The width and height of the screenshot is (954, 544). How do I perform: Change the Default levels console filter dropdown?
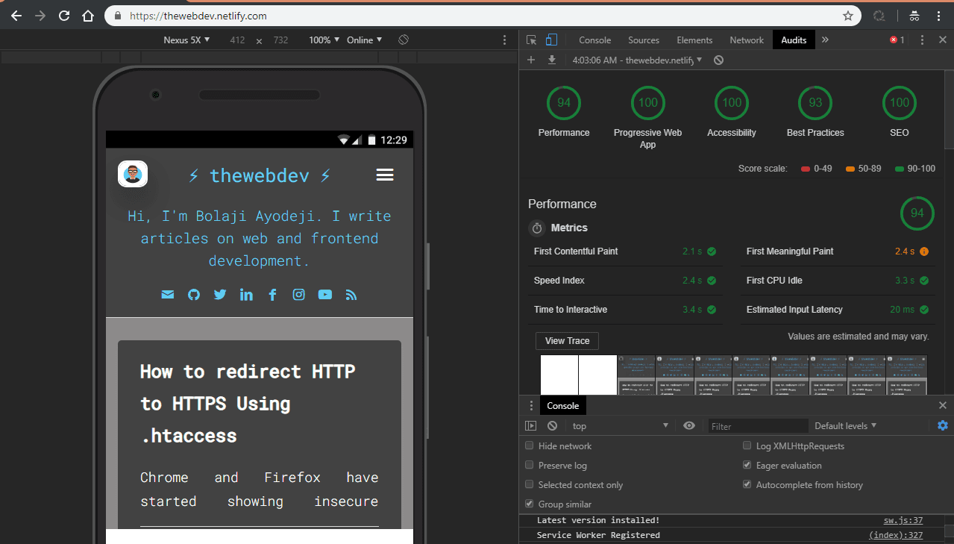tap(845, 425)
